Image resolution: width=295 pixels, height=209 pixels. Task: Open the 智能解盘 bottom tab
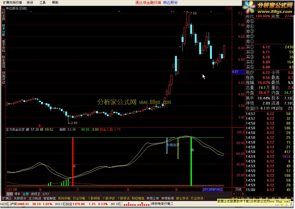click(x=50, y=198)
